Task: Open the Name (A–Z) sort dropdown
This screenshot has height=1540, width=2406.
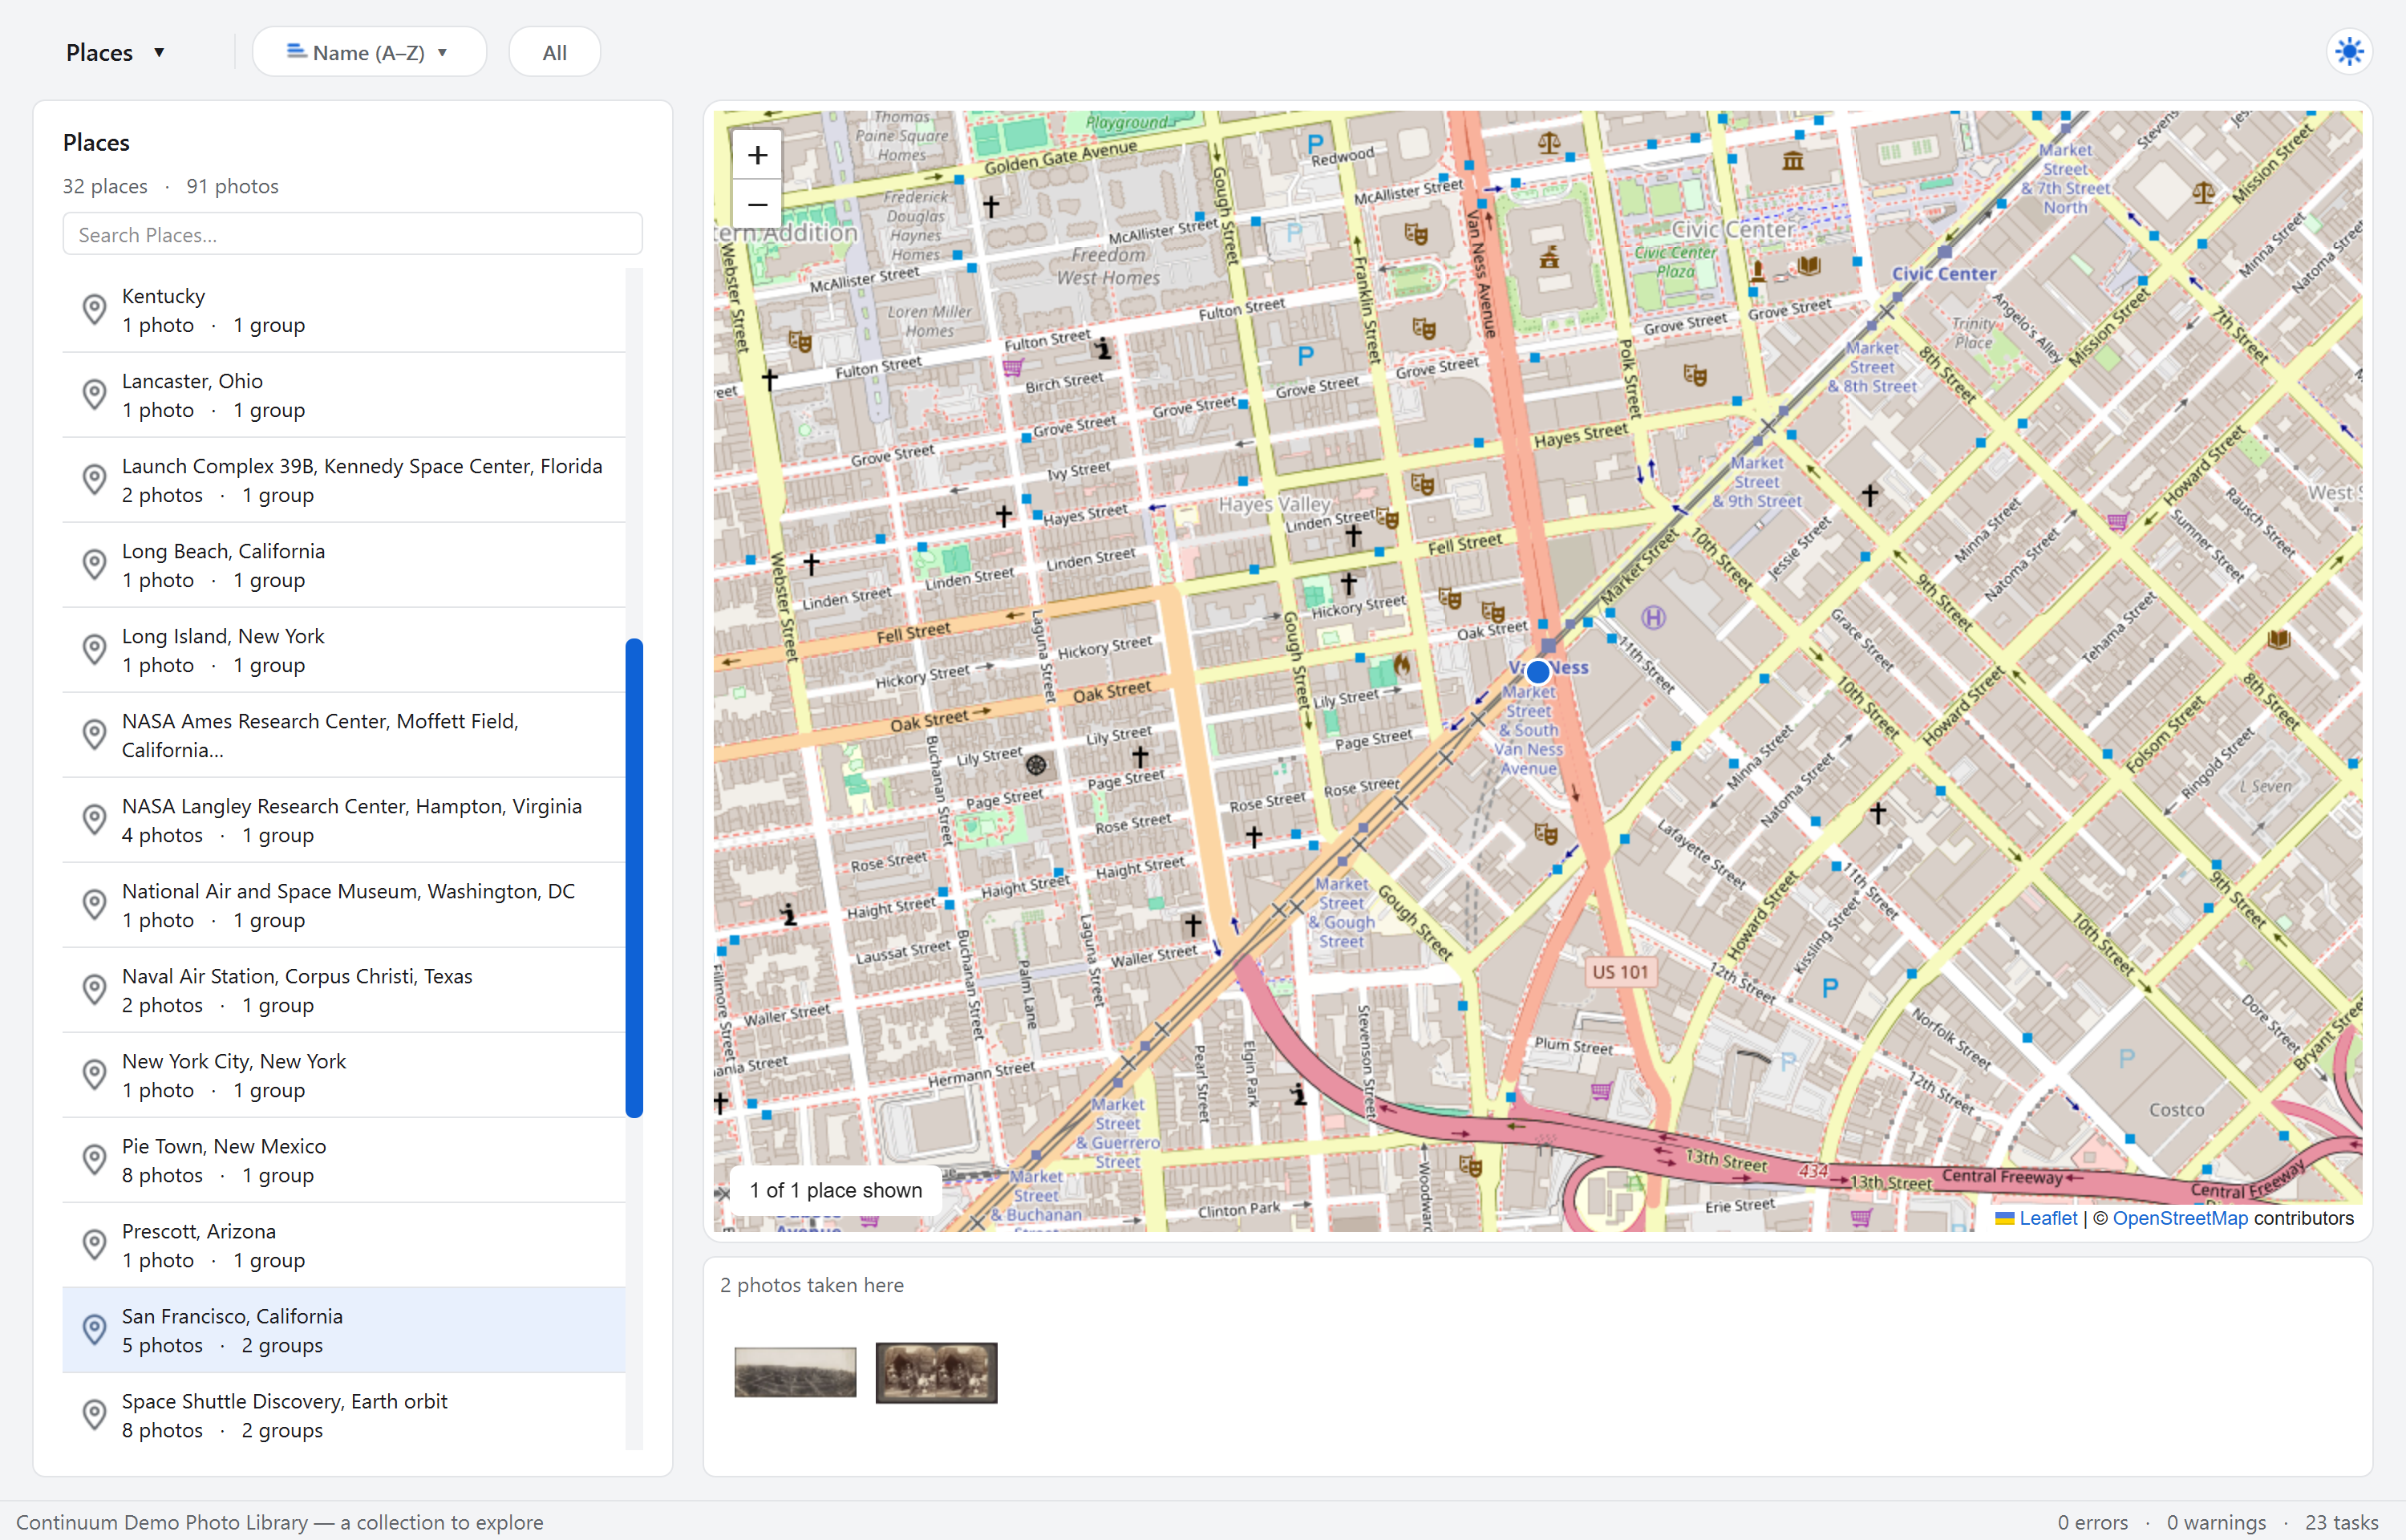Action: (x=369, y=52)
